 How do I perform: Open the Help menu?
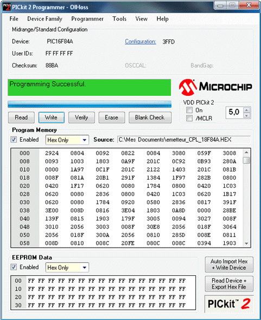click(x=162, y=19)
